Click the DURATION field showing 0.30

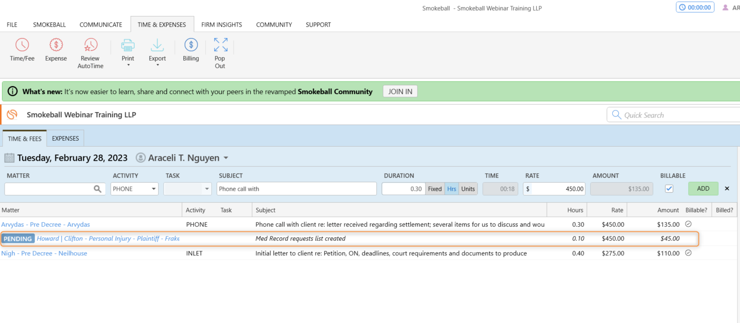404,189
